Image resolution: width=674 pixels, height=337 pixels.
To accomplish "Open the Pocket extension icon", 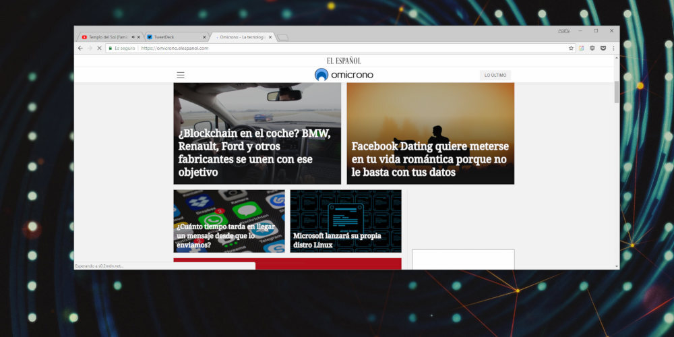I will [603, 48].
